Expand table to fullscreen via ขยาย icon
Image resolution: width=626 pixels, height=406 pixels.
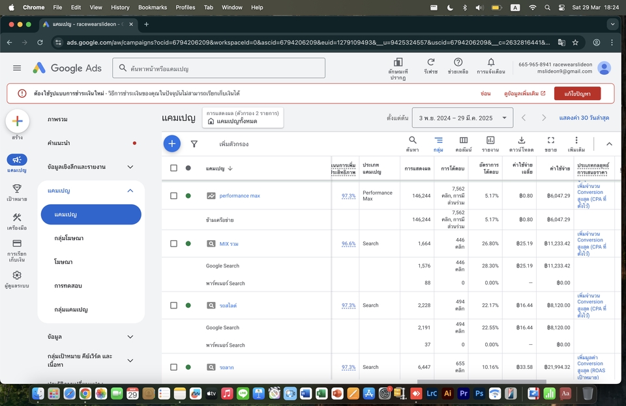(550, 140)
